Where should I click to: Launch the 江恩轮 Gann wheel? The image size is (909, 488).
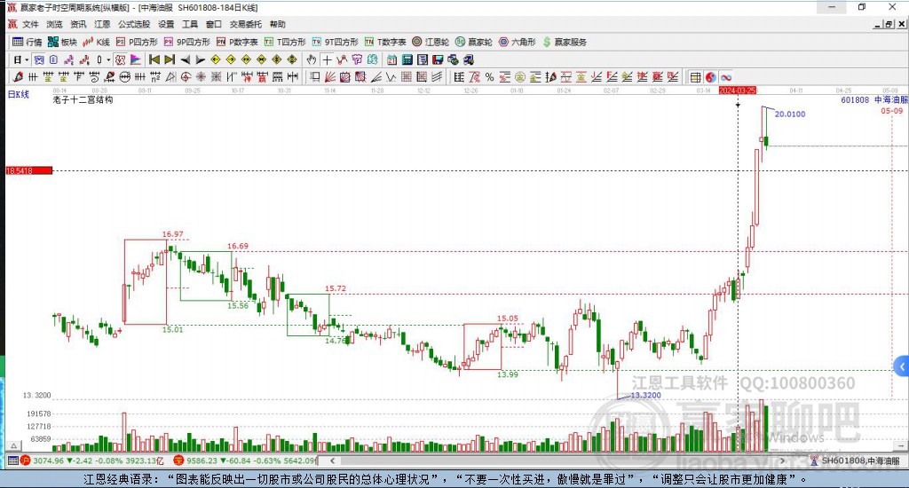[431, 42]
